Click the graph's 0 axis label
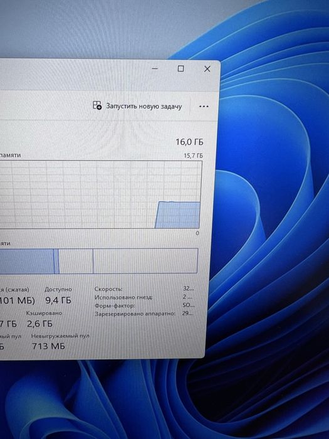This screenshot has width=329, height=439. pyautogui.click(x=197, y=233)
